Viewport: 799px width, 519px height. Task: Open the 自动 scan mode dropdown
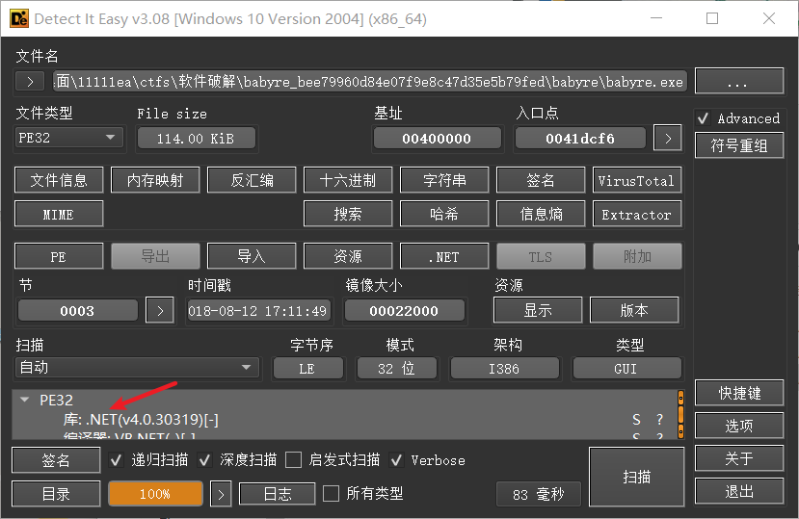(137, 367)
